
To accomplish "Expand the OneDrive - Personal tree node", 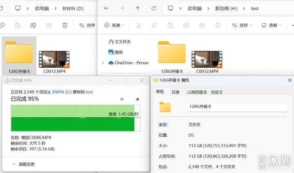I will (x=103, y=63).
